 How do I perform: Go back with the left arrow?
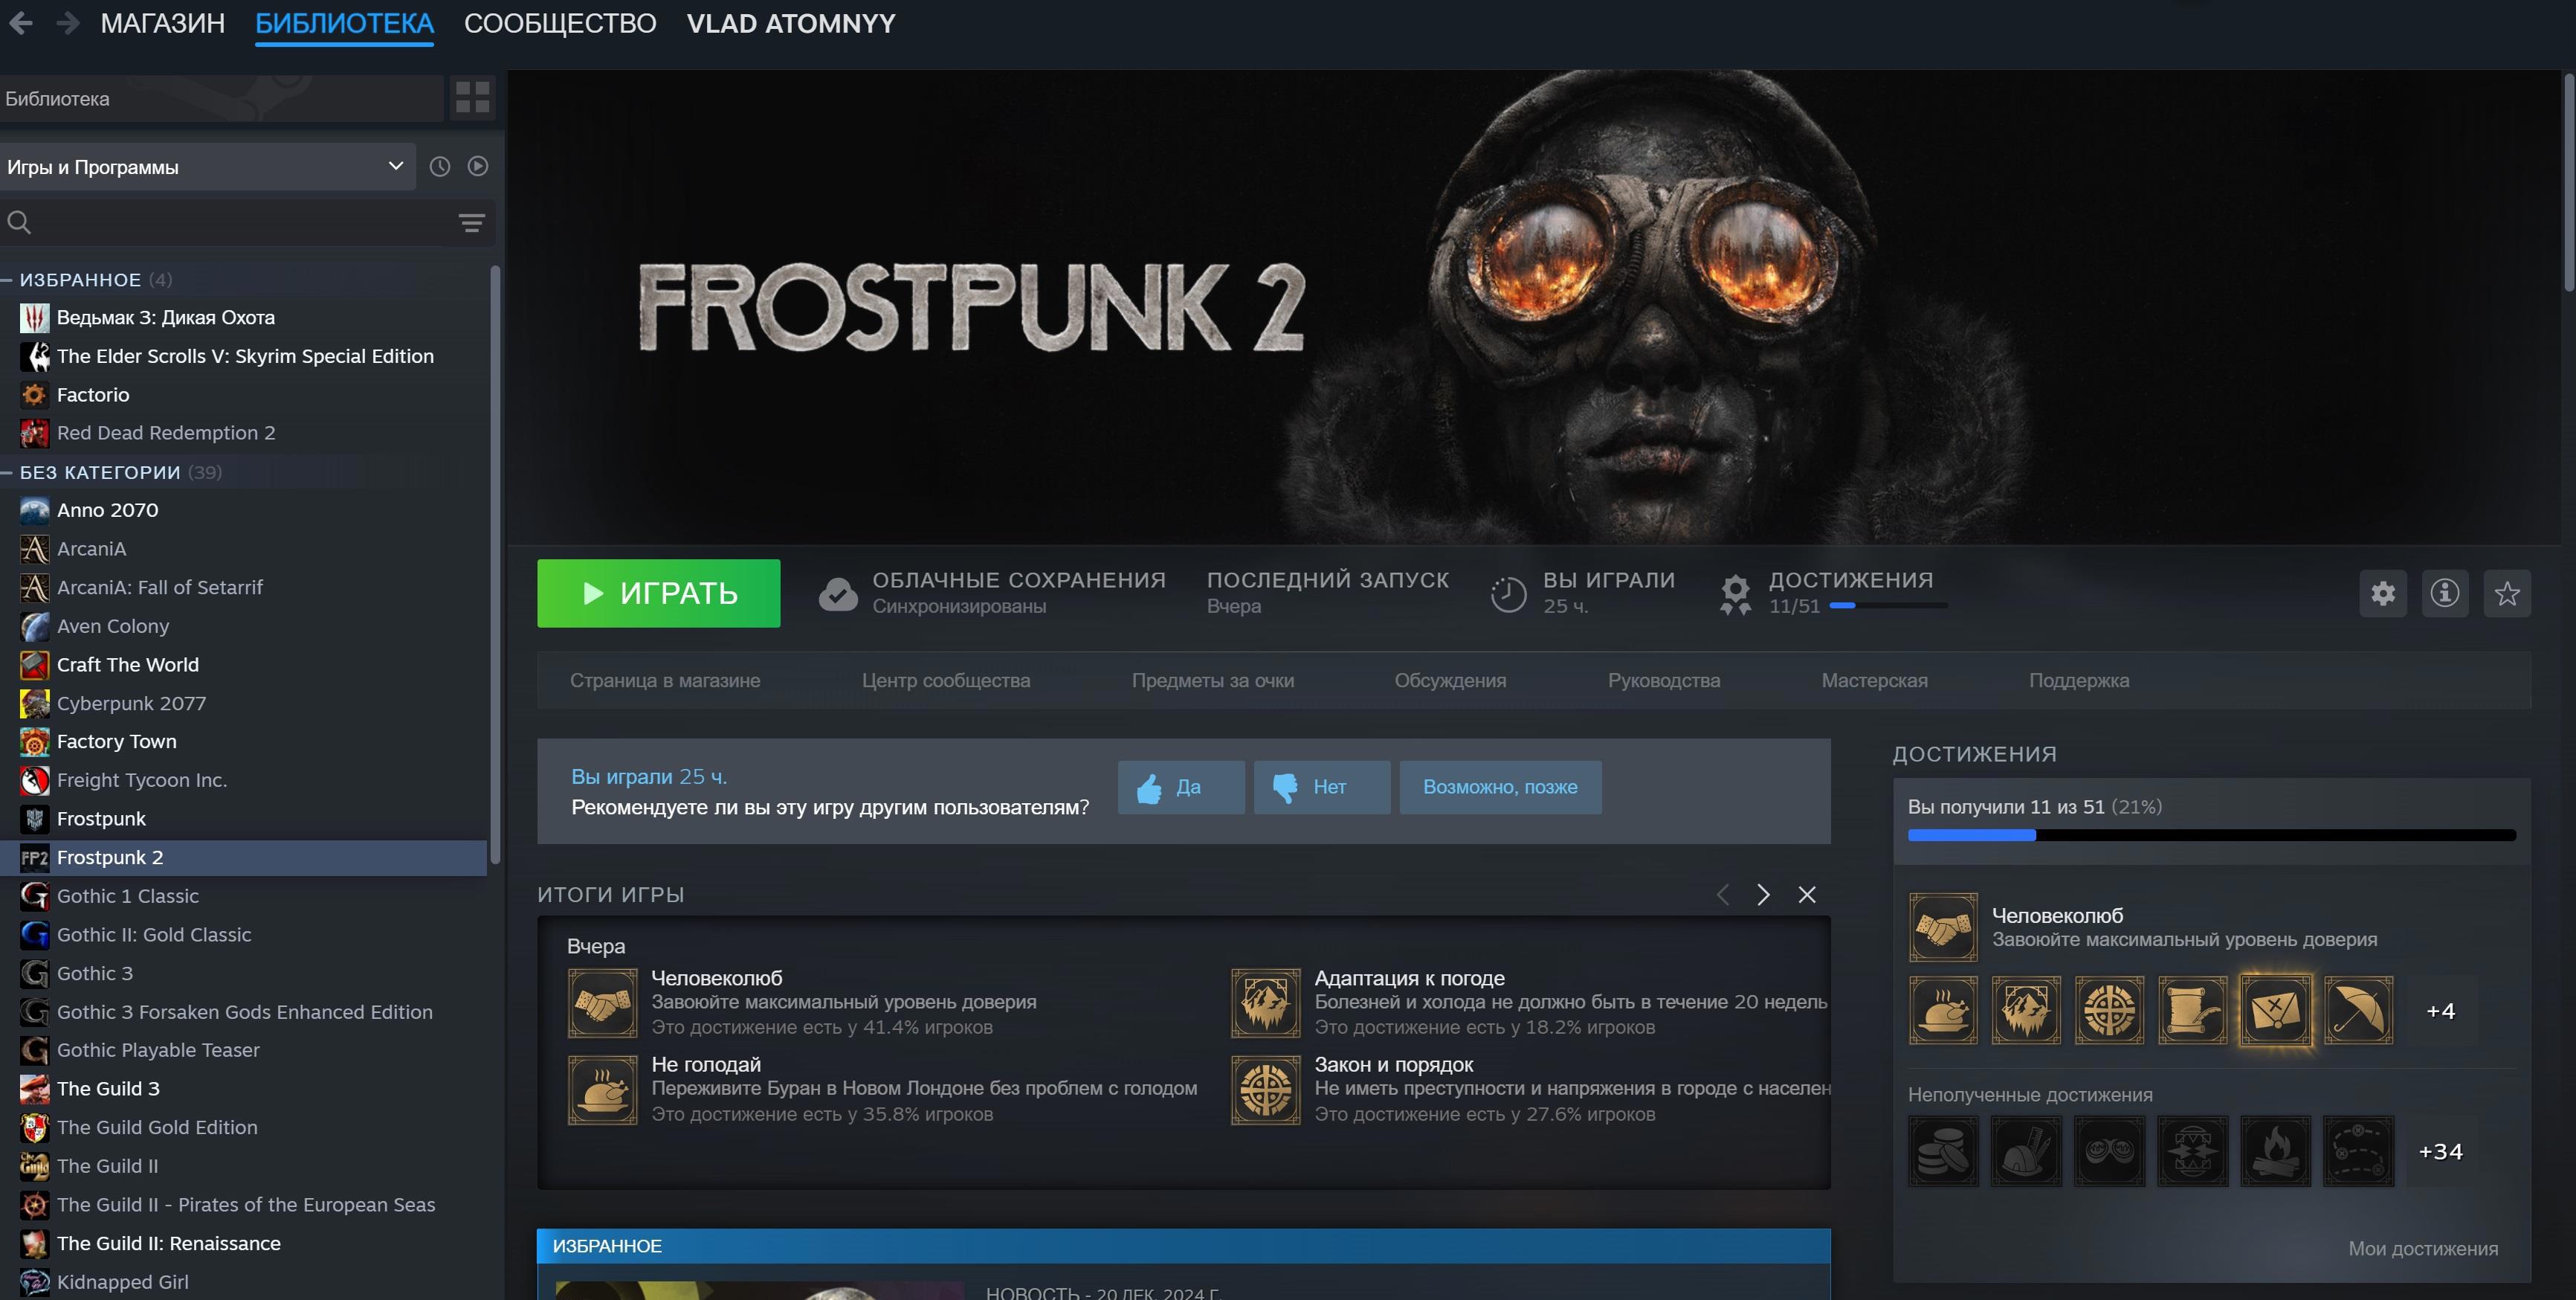pos(21,23)
